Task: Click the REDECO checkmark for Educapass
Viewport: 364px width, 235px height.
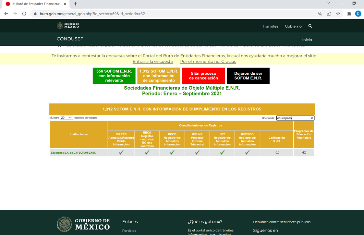Action: tap(247, 152)
